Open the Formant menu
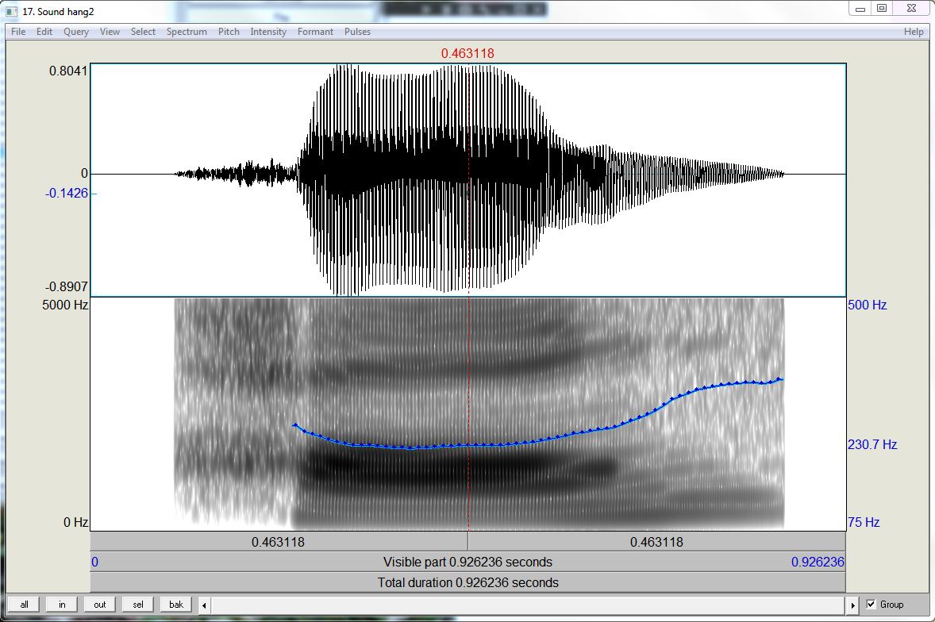The width and height of the screenshot is (935, 622). pyautogui.click(x=315, y=32)
